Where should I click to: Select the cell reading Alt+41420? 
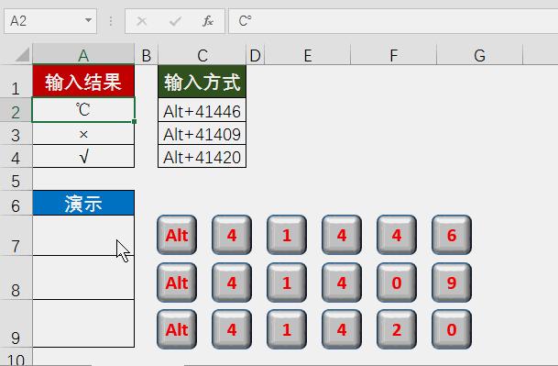[202, 156]
